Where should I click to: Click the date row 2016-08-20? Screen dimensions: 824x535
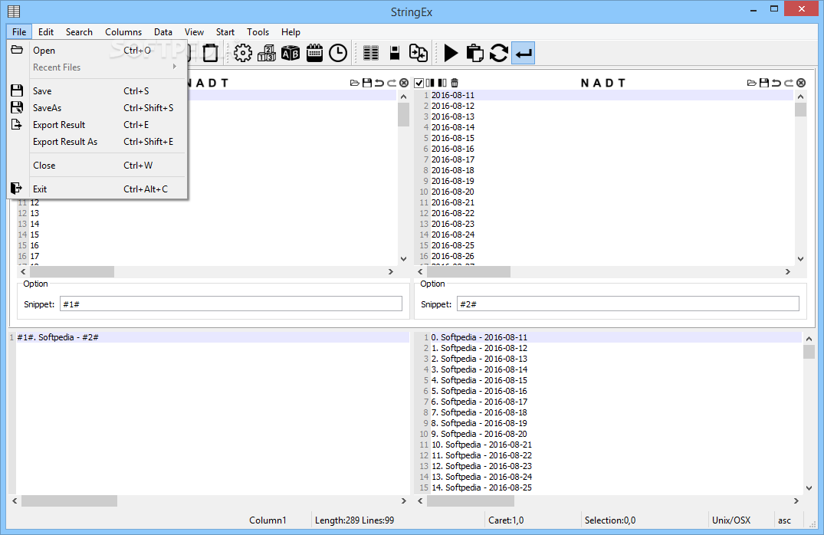452,192
